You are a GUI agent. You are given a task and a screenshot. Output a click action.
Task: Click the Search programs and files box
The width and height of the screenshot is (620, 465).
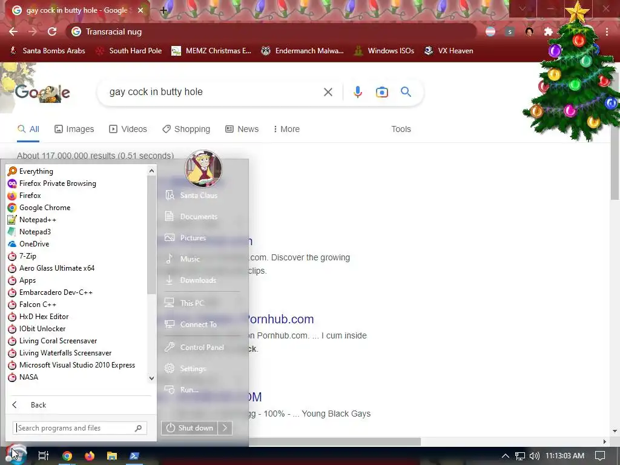[81, 428]
